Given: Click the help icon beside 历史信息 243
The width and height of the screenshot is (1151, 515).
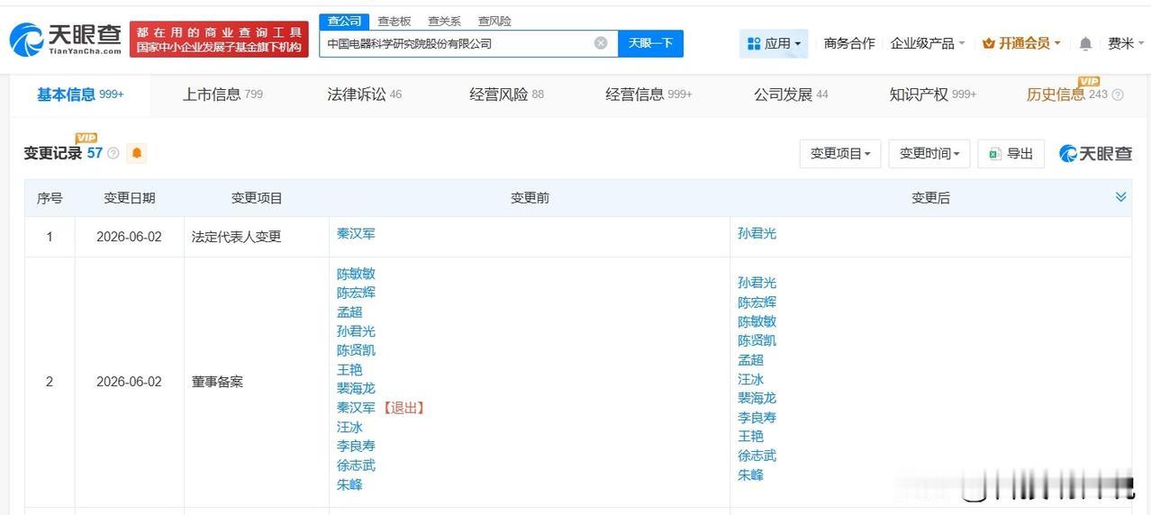Looking at the screenshot, I should point(1118,95).
